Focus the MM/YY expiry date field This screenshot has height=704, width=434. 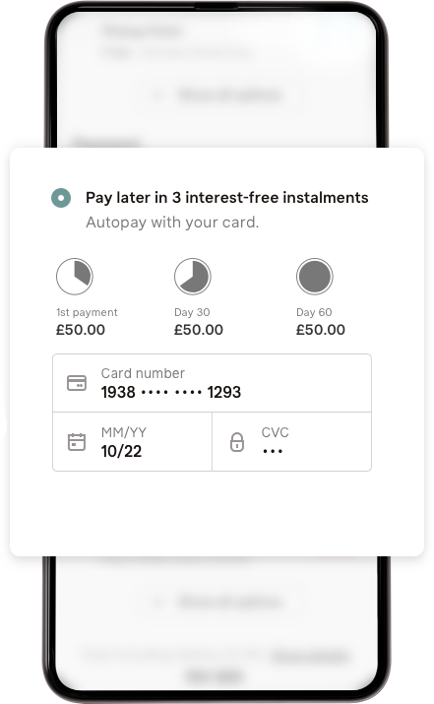pyautogui.click(x=133, y=442)
